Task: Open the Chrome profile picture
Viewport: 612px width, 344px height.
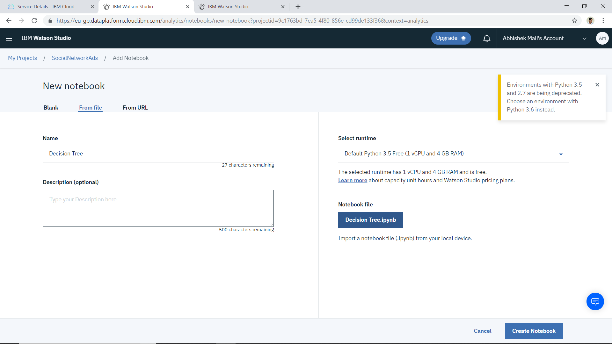Action: click(590, 21)
